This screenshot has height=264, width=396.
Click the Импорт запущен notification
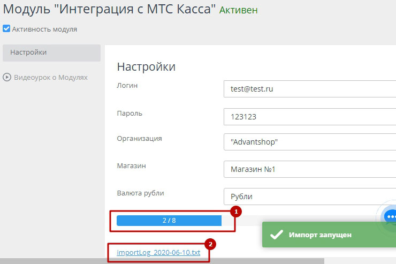click(329, 235)
